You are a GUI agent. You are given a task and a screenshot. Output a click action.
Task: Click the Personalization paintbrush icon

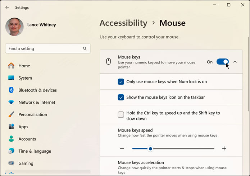pos(11,115)
